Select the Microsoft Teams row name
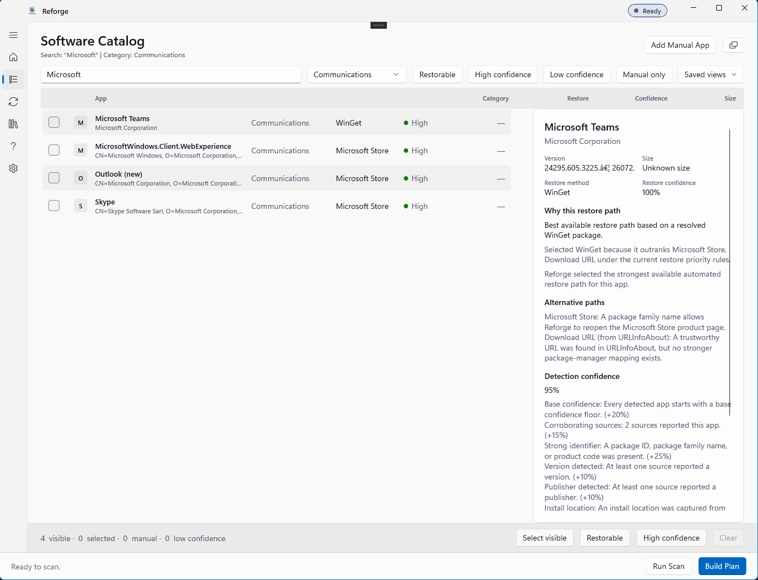 [122, 118]
